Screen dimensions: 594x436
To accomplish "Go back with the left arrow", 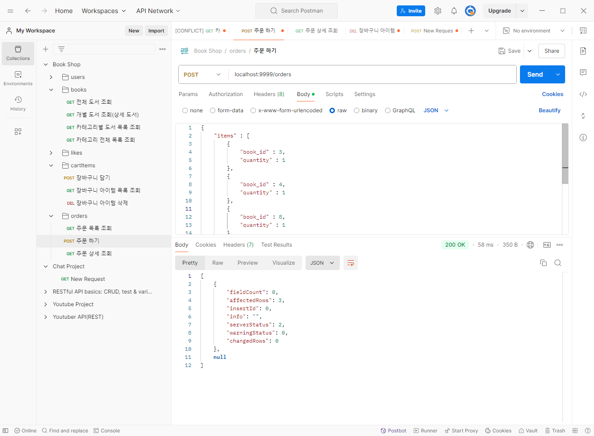I will [x=28, y=11].
